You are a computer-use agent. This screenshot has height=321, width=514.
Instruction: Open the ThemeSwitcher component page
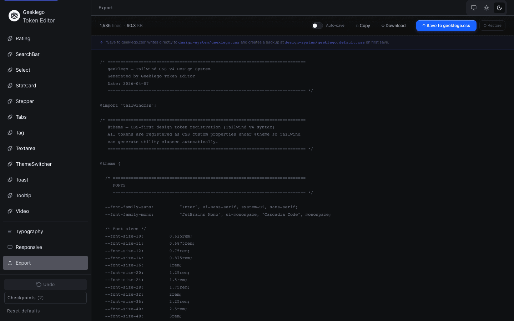pos(45,164)
